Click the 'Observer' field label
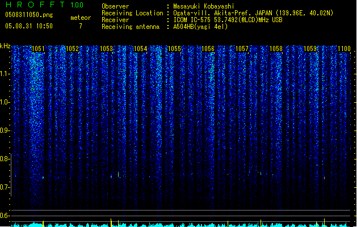 tap(115, 6)
